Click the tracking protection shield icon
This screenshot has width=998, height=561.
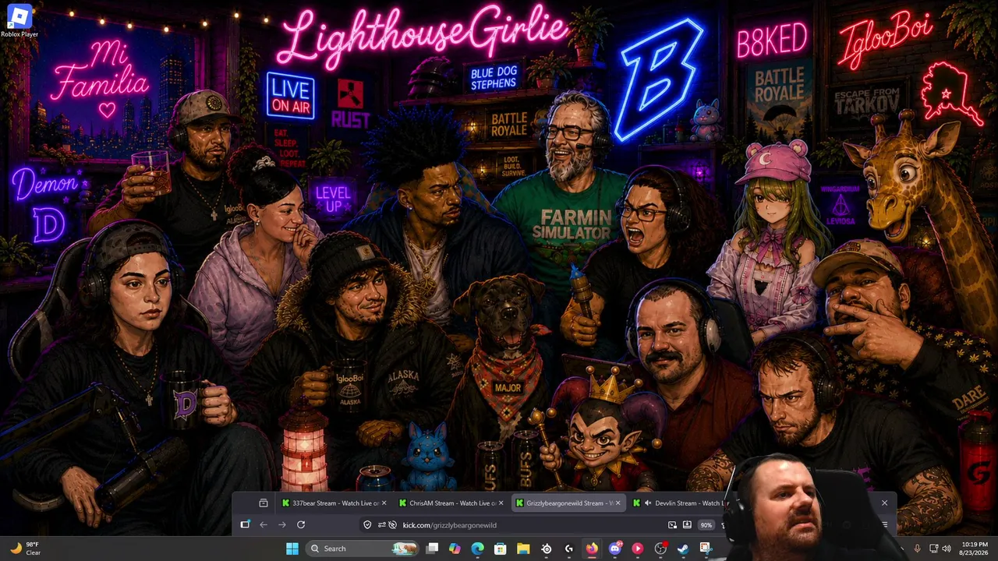coord(367,525)
